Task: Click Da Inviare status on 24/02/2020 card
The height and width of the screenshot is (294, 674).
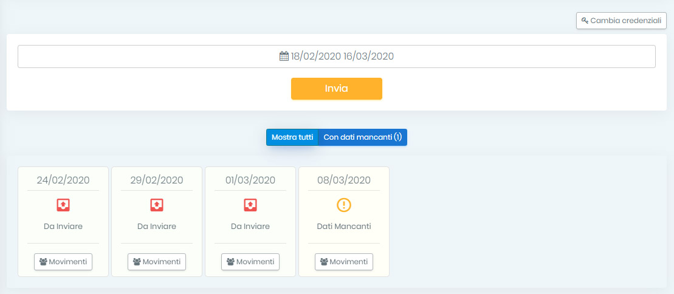Action: pyautogui.click(x=63, y=227)
